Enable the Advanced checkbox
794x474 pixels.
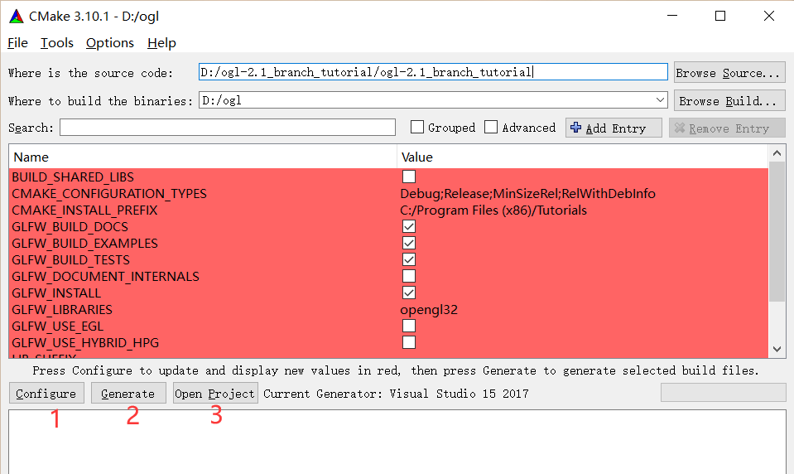coord(491,128)
